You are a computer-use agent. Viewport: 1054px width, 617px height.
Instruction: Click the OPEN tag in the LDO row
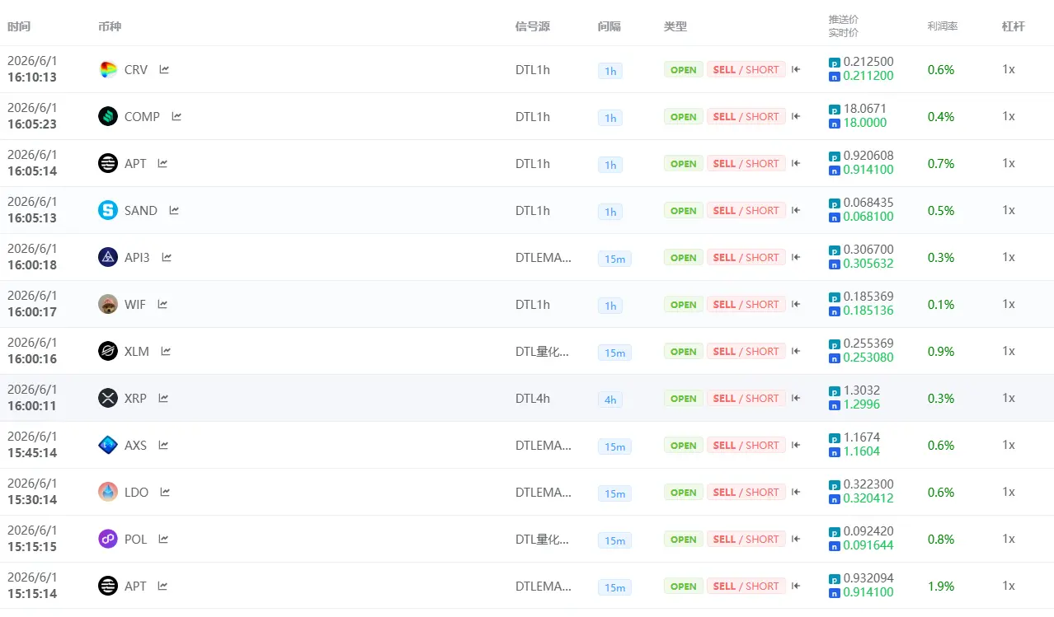click(684, 493)
